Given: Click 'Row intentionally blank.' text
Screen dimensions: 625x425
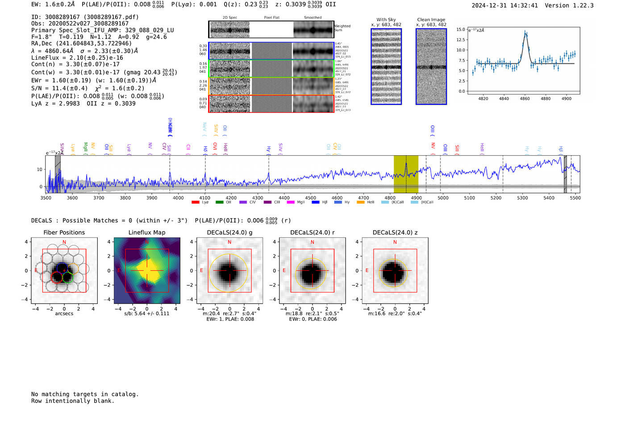Looking at the screenshot, I should [x=73, y=401].
